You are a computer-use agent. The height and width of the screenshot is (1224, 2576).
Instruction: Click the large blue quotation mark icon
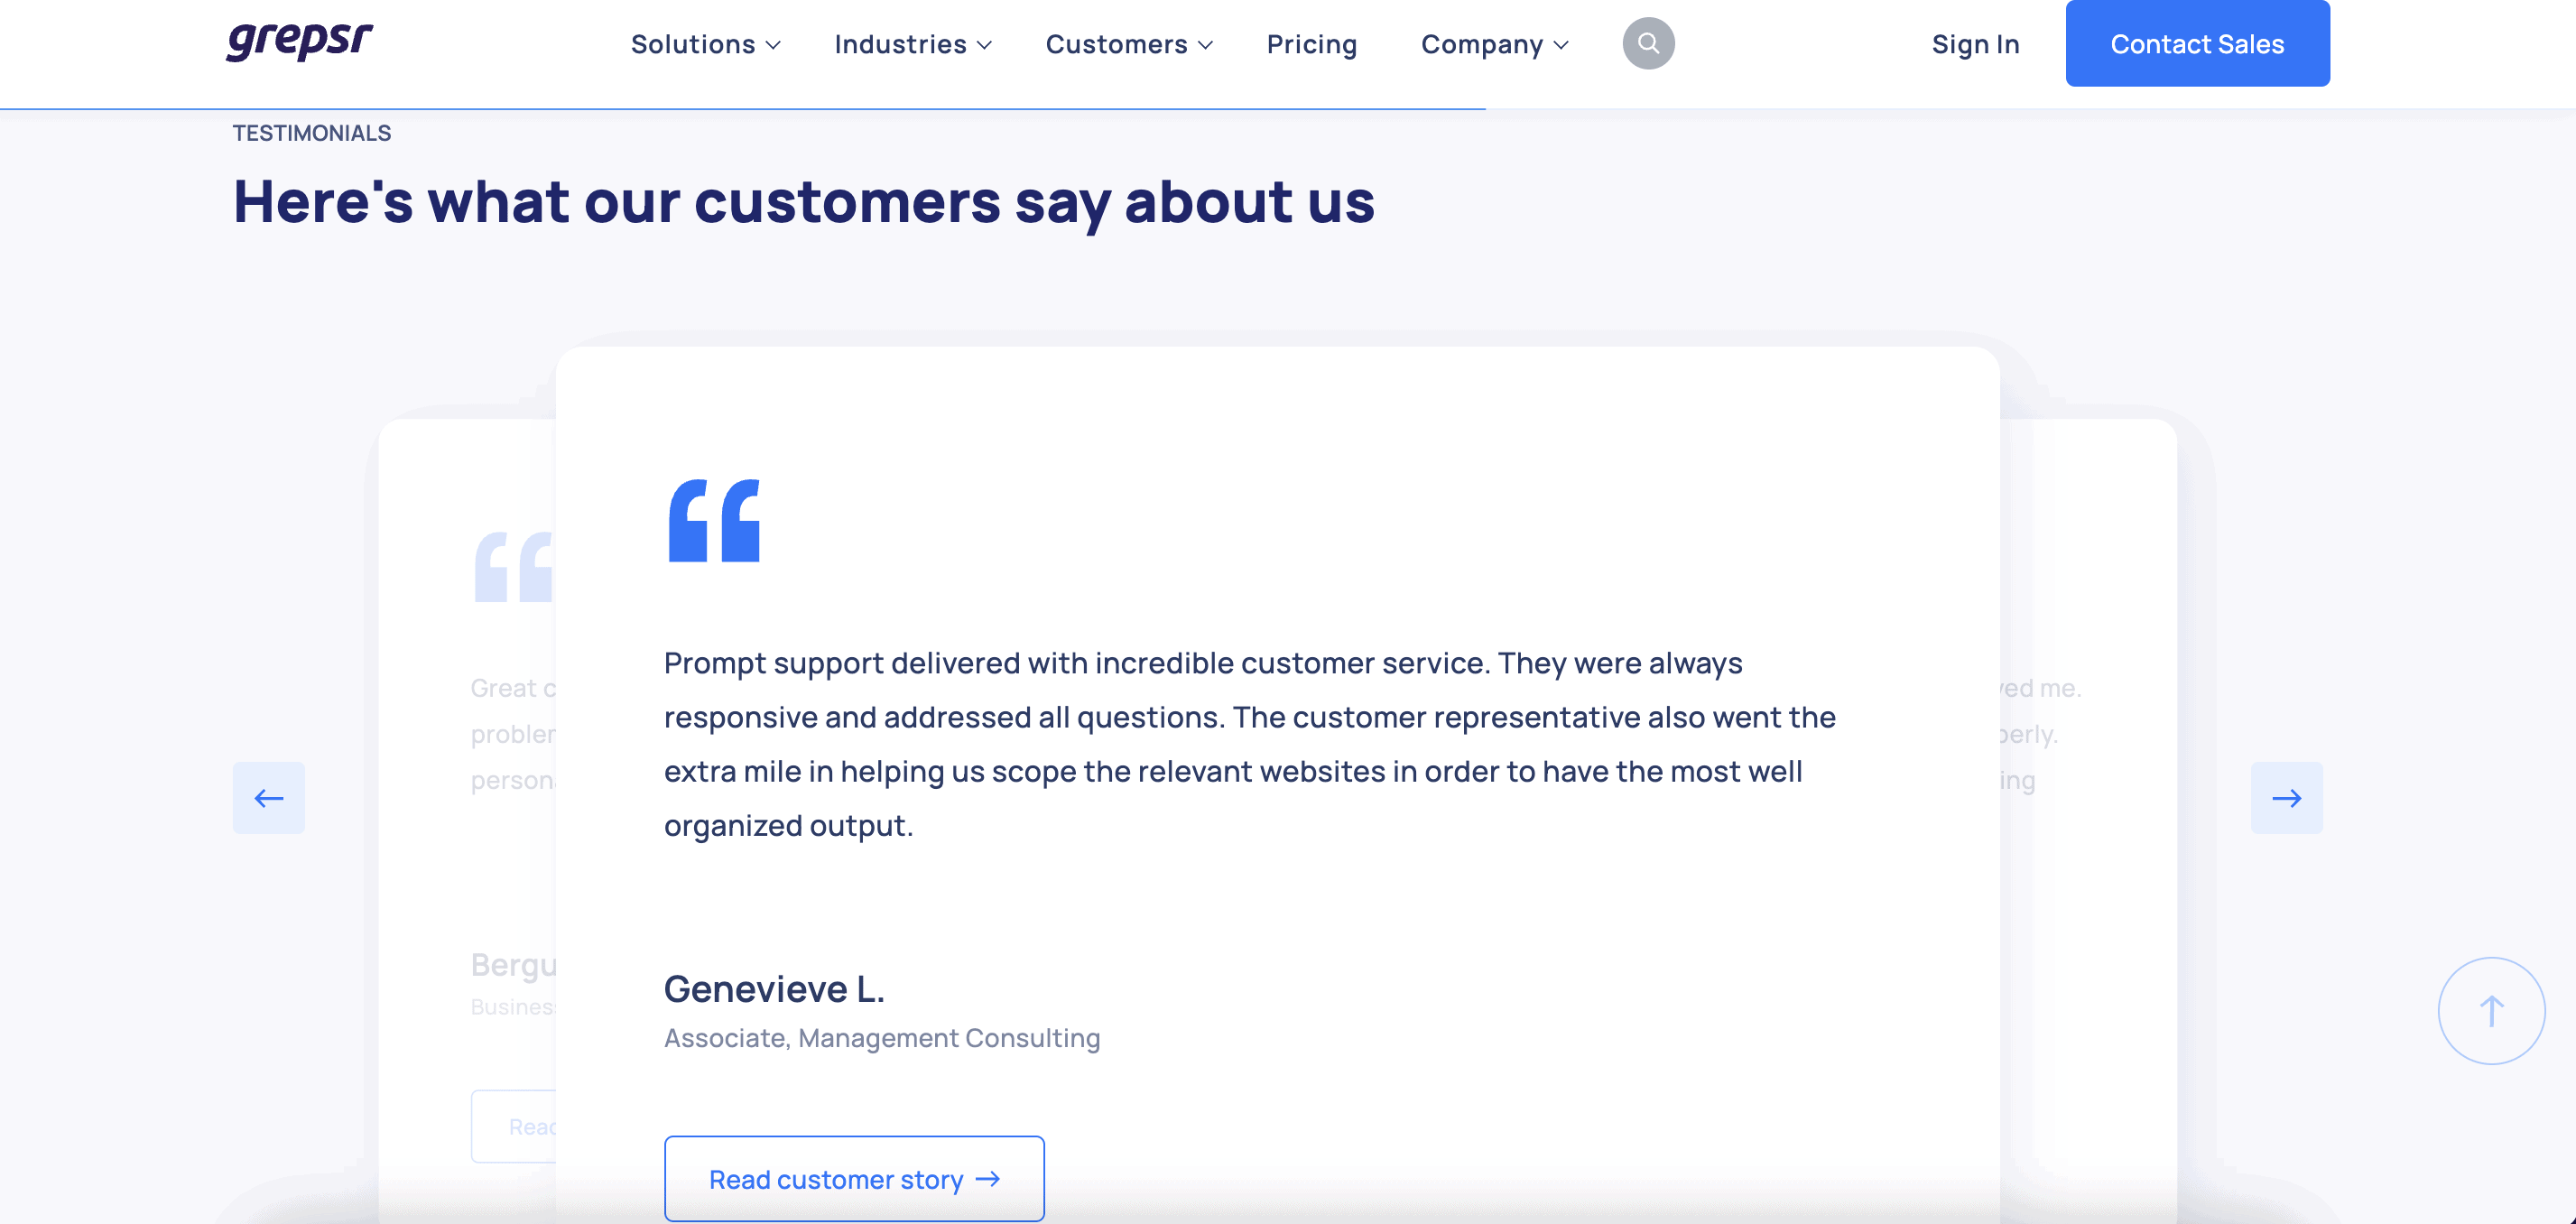tap(714, 521)
